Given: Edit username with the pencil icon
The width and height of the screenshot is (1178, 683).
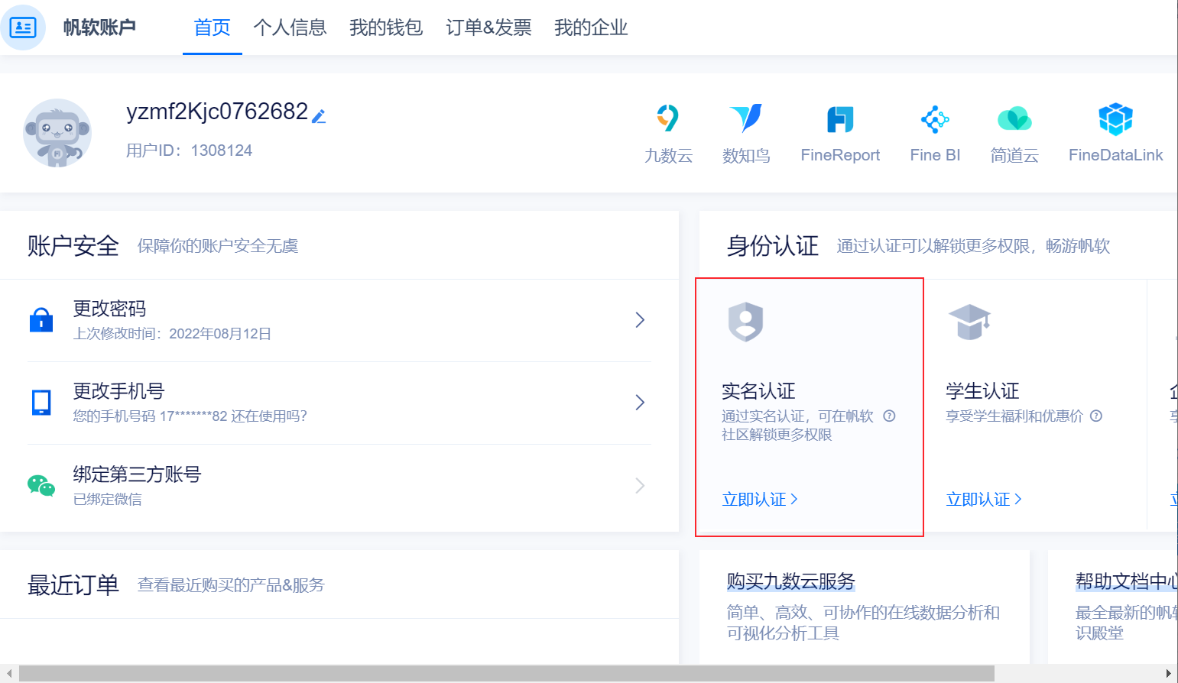Looking at the screenshot, I should coord(319,116).
